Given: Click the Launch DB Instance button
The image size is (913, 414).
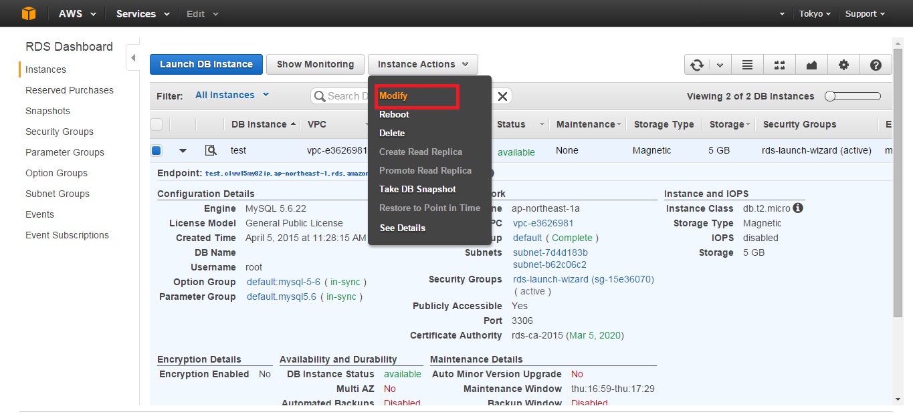Looking at the screenshot, I should [x=206, y=64].
